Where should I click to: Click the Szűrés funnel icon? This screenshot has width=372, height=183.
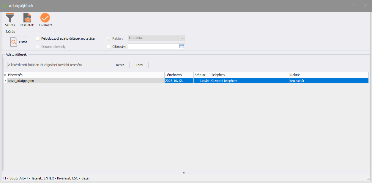(x=10, y=18)
